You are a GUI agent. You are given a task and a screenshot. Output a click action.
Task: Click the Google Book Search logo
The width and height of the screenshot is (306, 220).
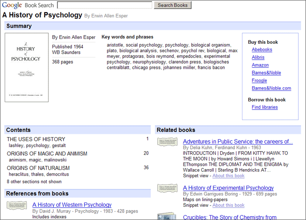tap(27, 5)
